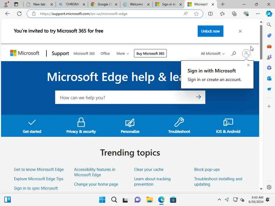Open sidebar settings gear

pyautogui.click(x=269, y=187)
